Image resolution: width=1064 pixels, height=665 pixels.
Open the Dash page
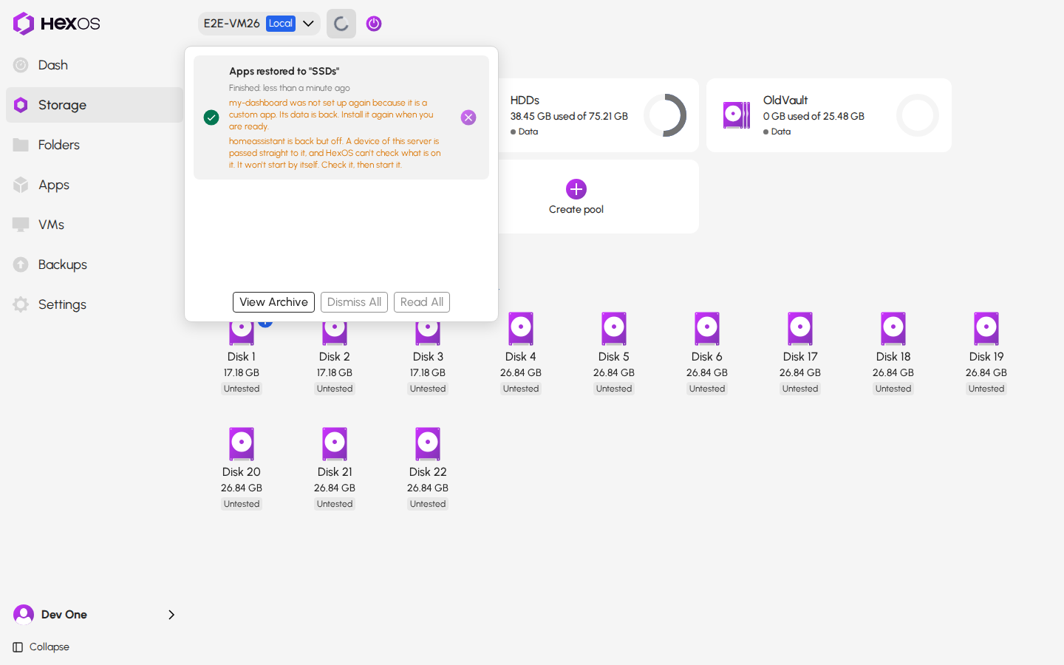[x=95, y=65]
